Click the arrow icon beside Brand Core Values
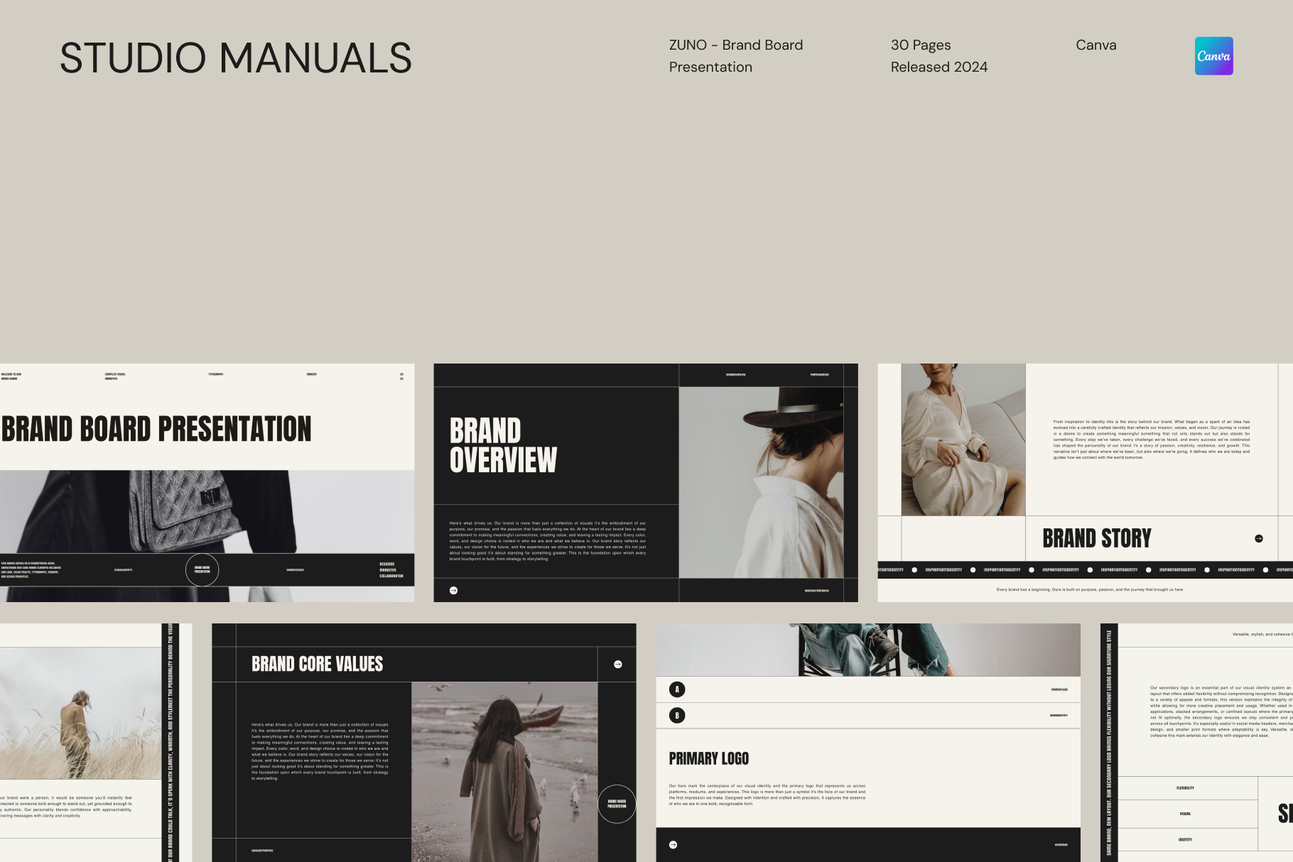The height and width of the screenshot is (862, 1293). (x=618, y=665)
